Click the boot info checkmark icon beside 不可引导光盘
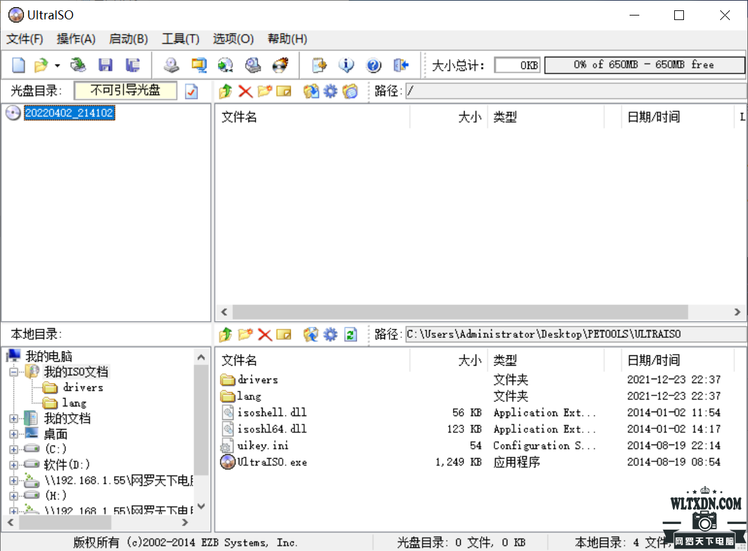 click(x=192, y=91)
